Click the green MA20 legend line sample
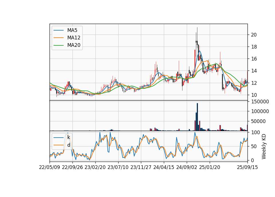 pos(58,45)
